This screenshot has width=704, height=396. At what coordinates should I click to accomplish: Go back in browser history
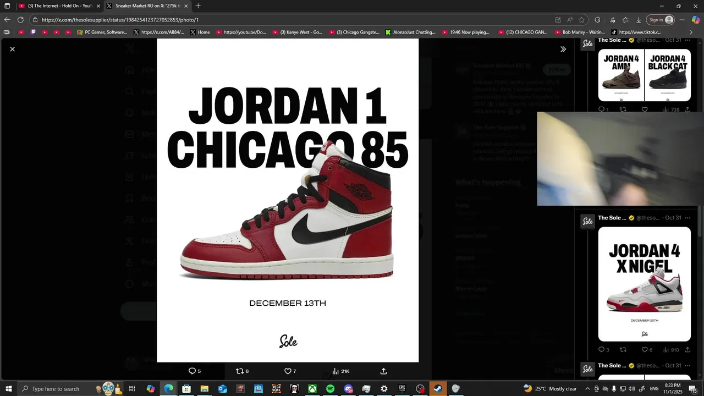point(7,20)
